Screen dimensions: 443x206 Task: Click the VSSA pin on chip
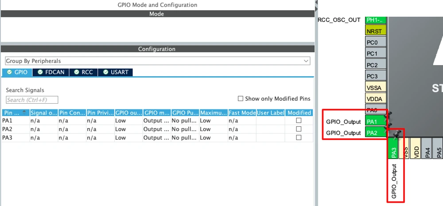[376, 88]
